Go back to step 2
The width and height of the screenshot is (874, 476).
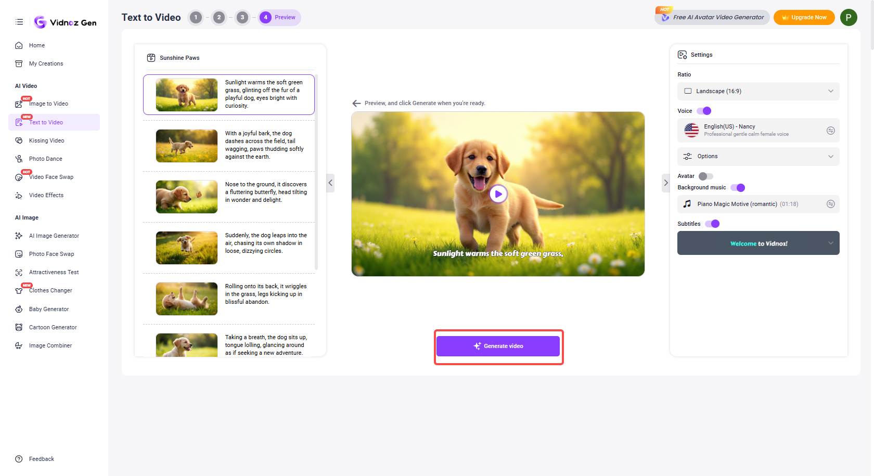(219, 17)
